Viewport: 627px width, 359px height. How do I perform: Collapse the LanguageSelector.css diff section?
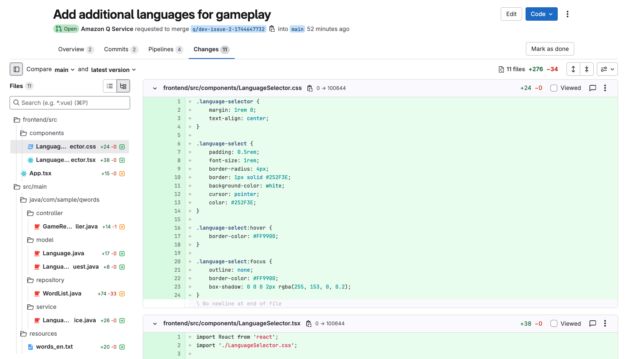(x=155, y=88)
